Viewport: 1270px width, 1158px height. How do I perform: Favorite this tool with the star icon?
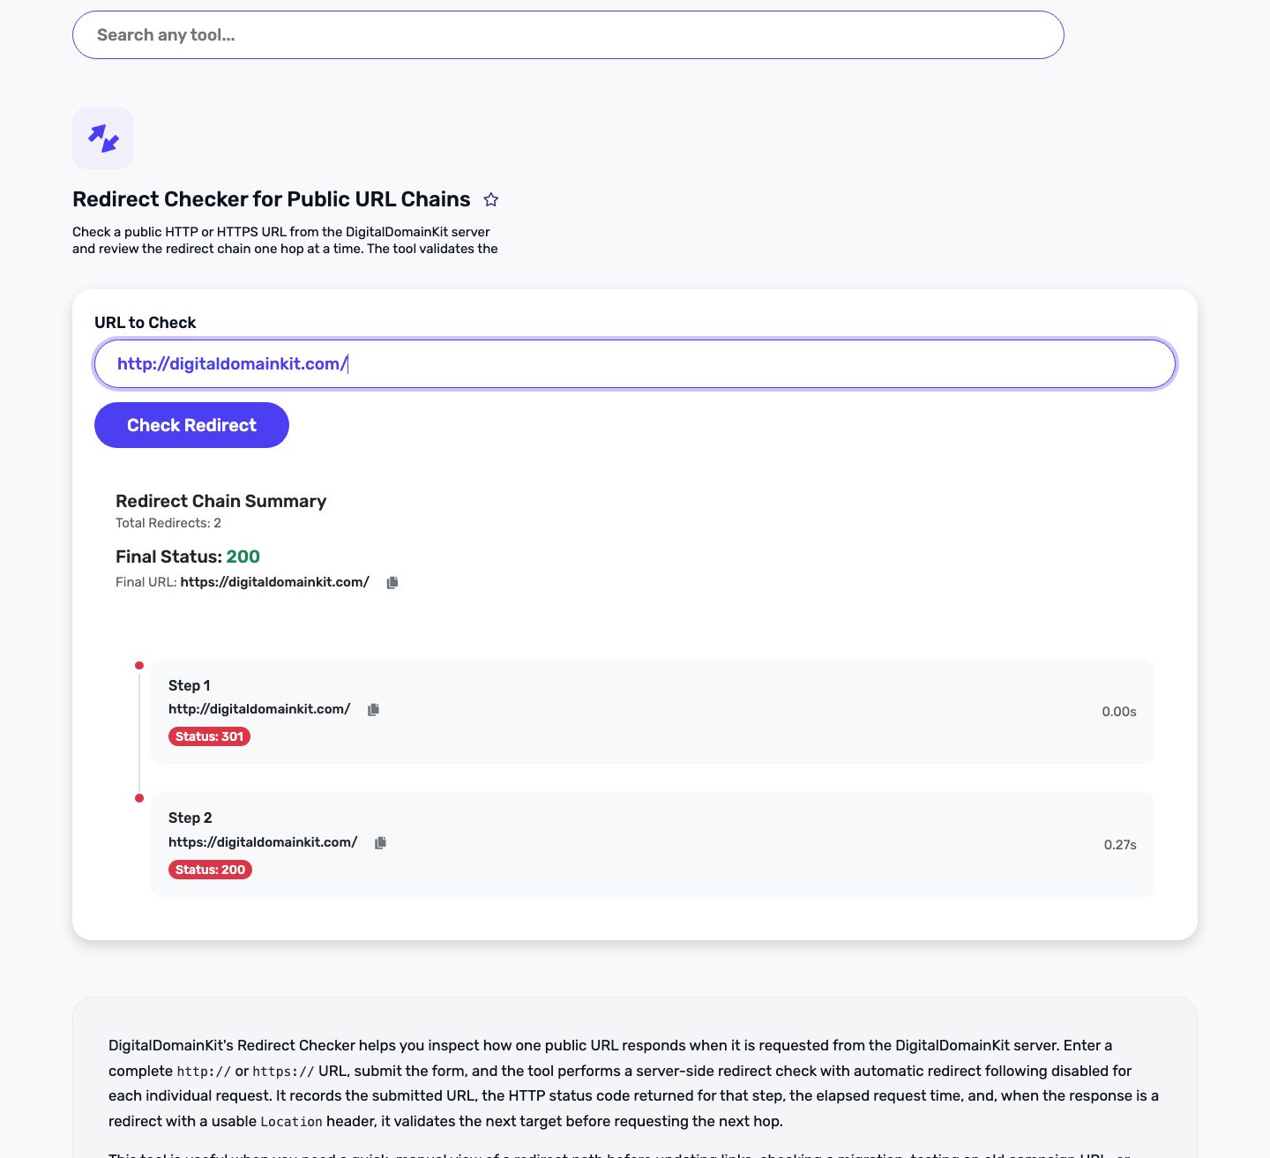(491, 200)
